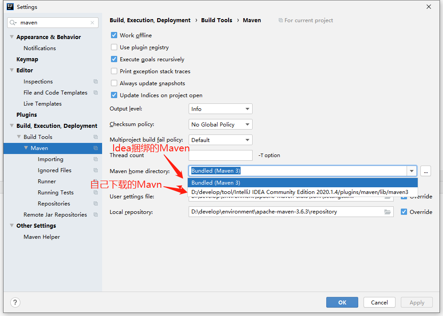Clear the maven search field text
This screenshot has width=443, height=316.
tap(92, 23)
